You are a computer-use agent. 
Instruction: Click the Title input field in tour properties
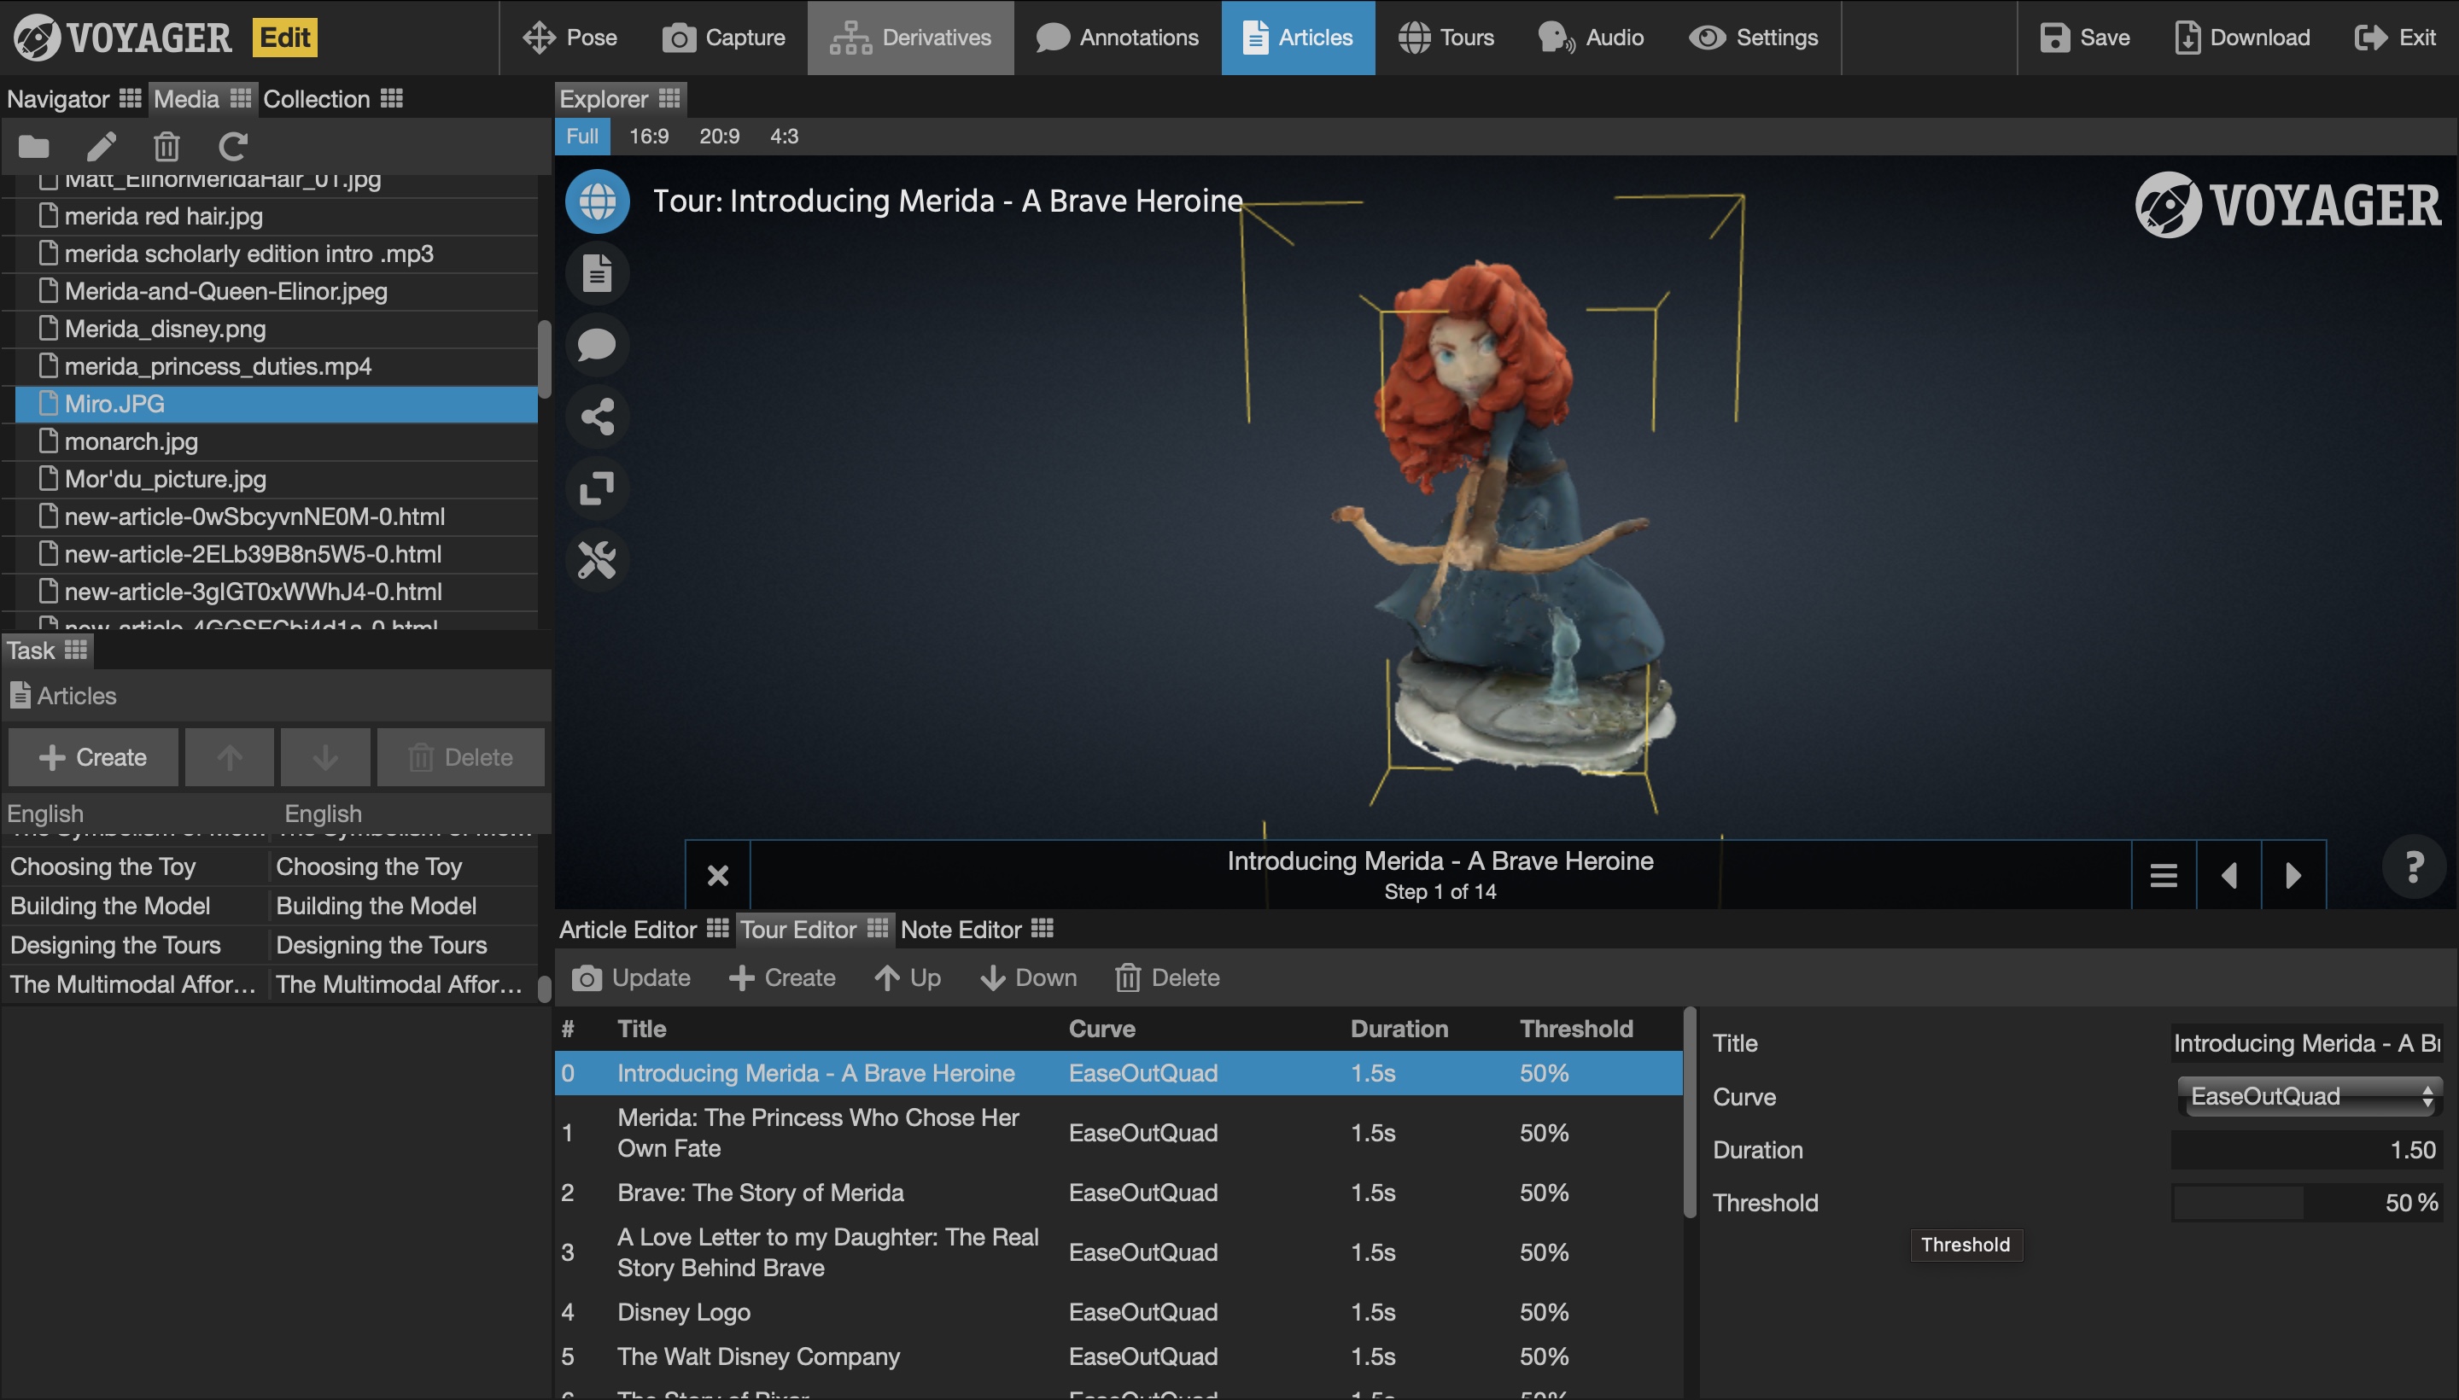pyautogui.click(x=2306, y=1043)
